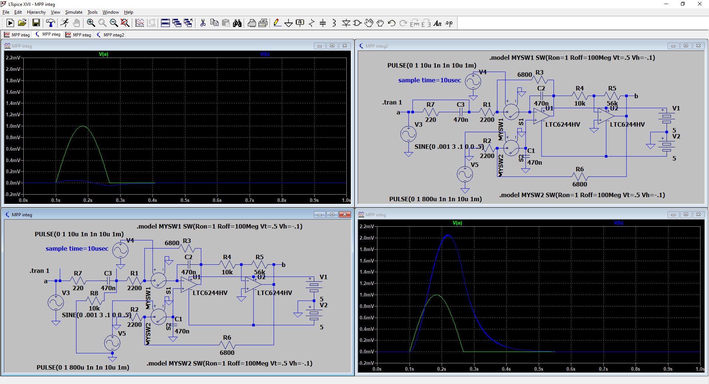Screen dimensions: 709x384
Task: Open the Find binoculars tool
Action: (237, 23)
